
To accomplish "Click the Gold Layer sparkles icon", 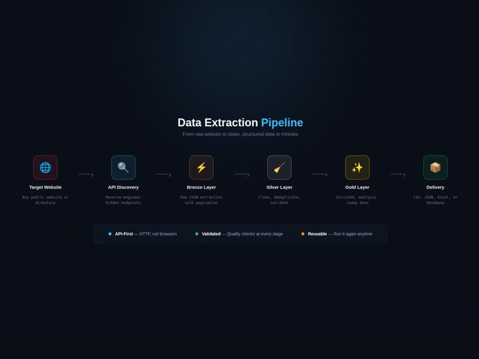I will 357,167.
